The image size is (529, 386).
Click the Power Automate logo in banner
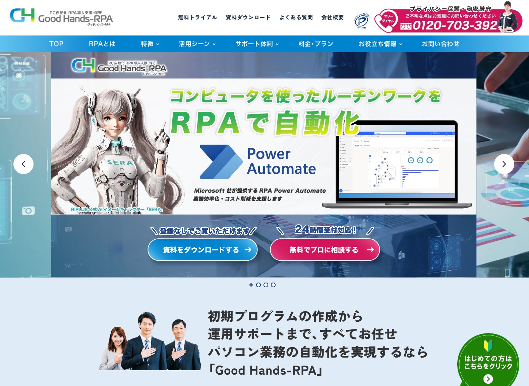[x=257, y=162]
